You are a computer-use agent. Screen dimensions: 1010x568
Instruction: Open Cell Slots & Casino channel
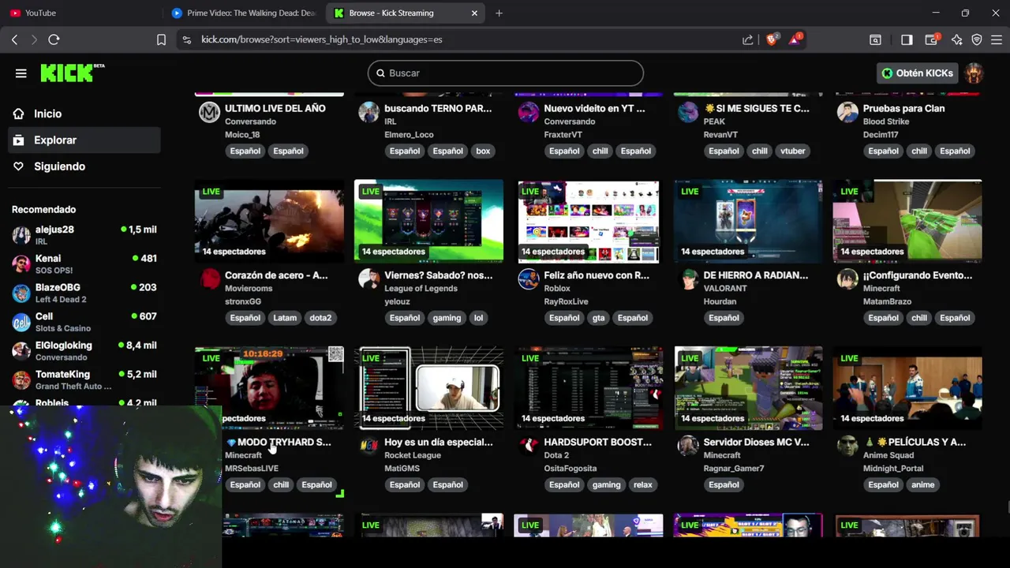84,322
